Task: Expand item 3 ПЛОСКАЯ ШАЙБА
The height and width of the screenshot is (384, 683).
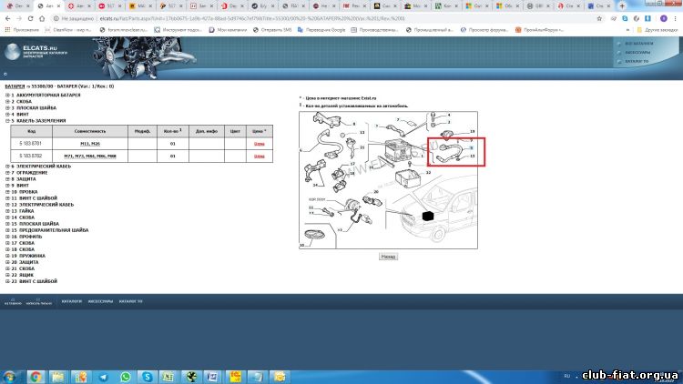Action: [x=7, y=108]
